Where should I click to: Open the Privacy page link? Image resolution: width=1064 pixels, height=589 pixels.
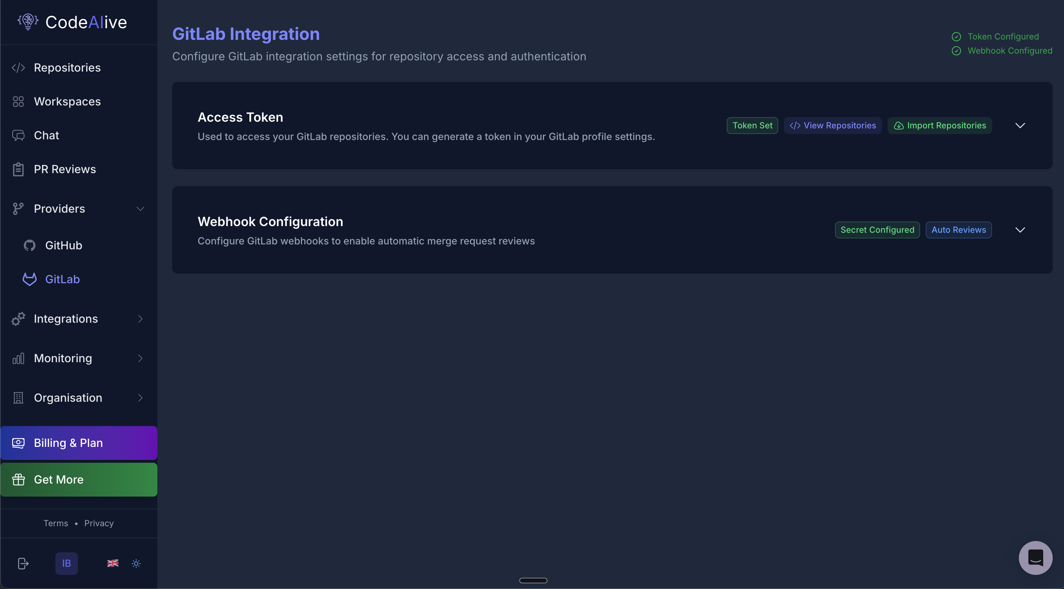click(x=98, y=523)
